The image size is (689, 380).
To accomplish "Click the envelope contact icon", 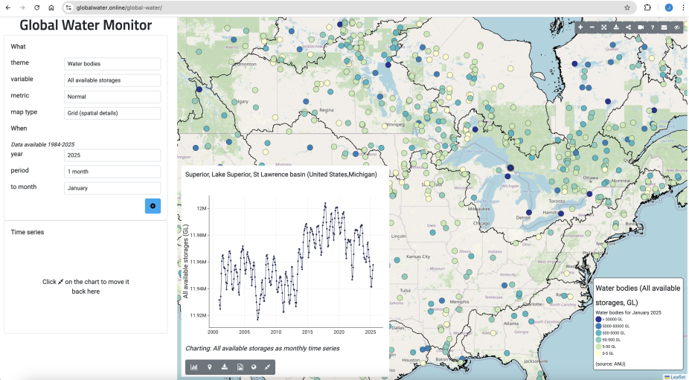I will coord(664,28).
